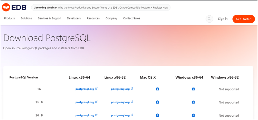Open the Company menu
The height and width of the screenshot is (120, 258).
point(111,19)
